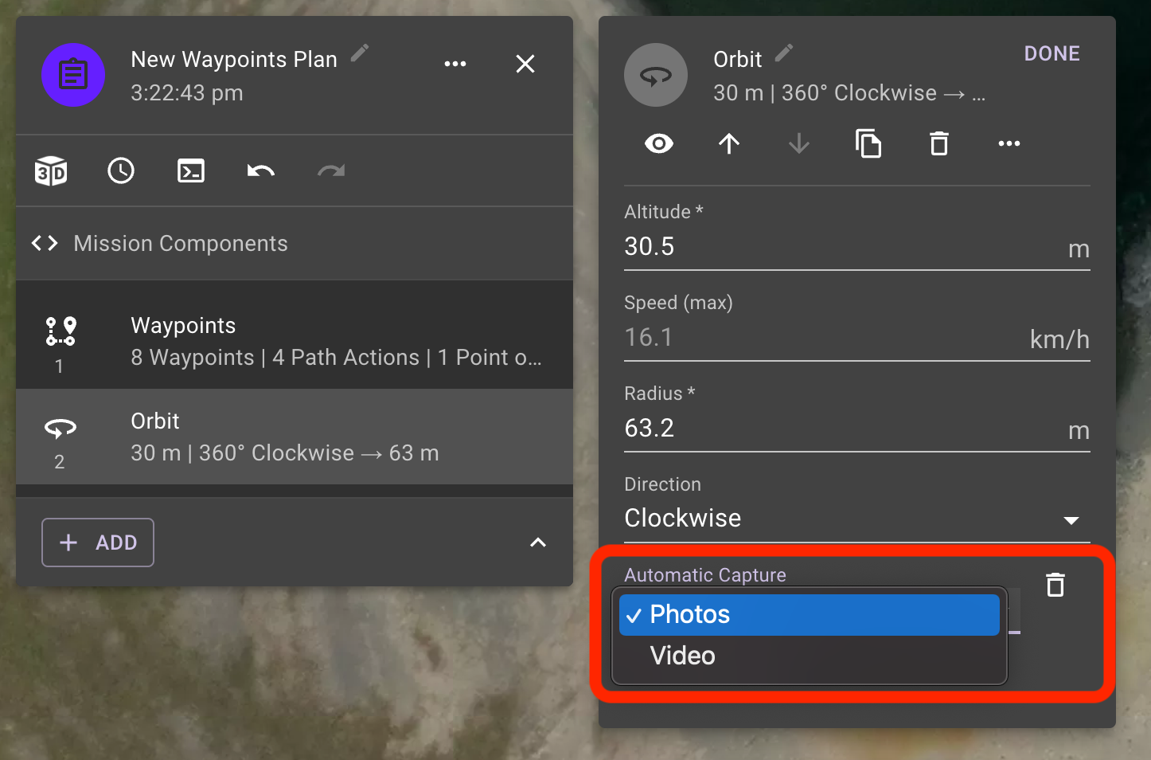This screenshot has height=760, width=1151.
Task: Collapse the Mission Components panel
Action: [538, 543]
